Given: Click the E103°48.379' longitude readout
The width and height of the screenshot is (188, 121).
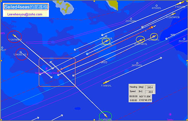Looking at the screenshot, I should [x=145, y=100].
